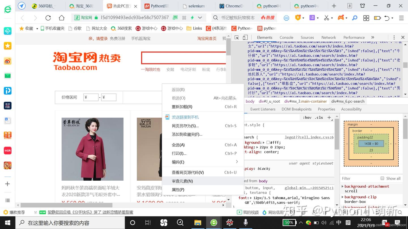Switch to the Console DevTools tab
This screenshot has width=408, height=229.
tap(286, 37)
